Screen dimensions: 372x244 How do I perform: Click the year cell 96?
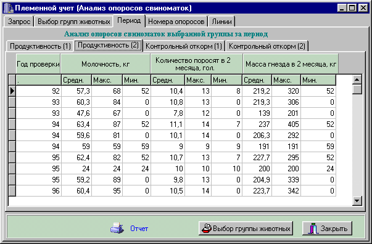coord(39,191)
